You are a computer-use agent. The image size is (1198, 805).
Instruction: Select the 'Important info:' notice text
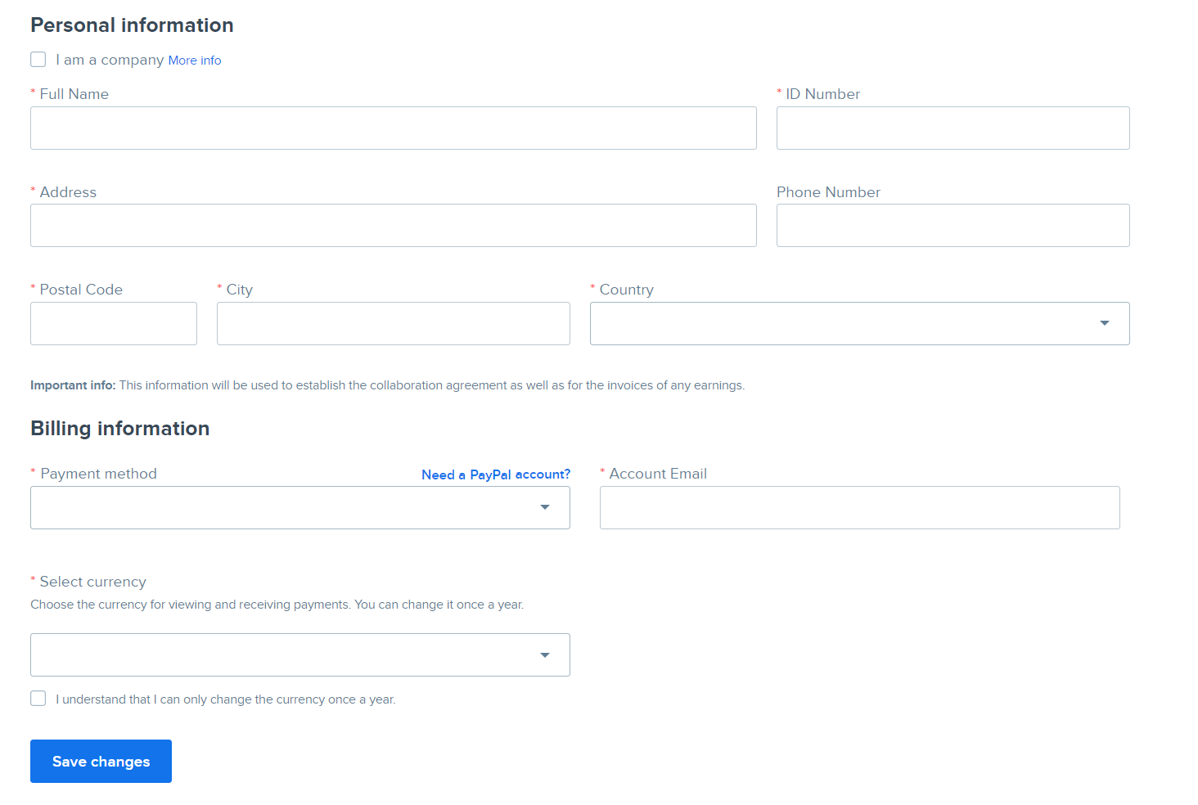coord(388,385)
